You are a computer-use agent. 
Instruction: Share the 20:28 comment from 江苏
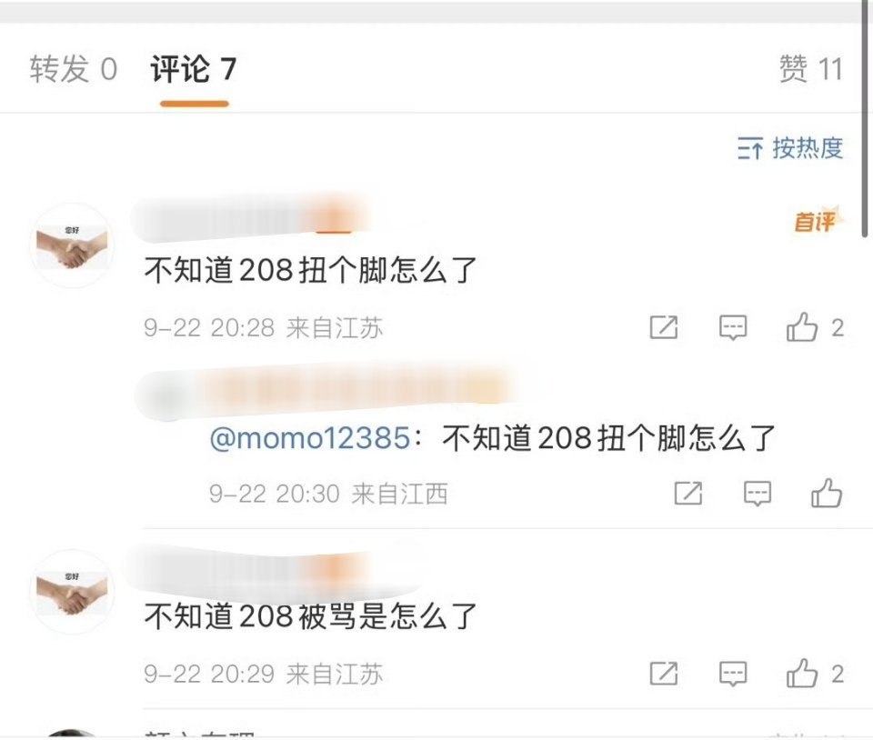(664, 327)
